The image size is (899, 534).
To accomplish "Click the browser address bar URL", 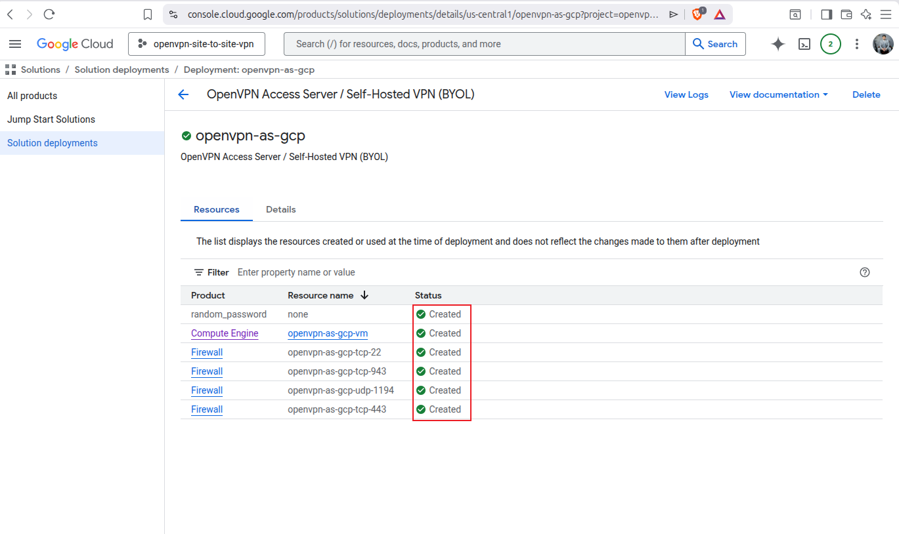I will click(x=423, y=14).
